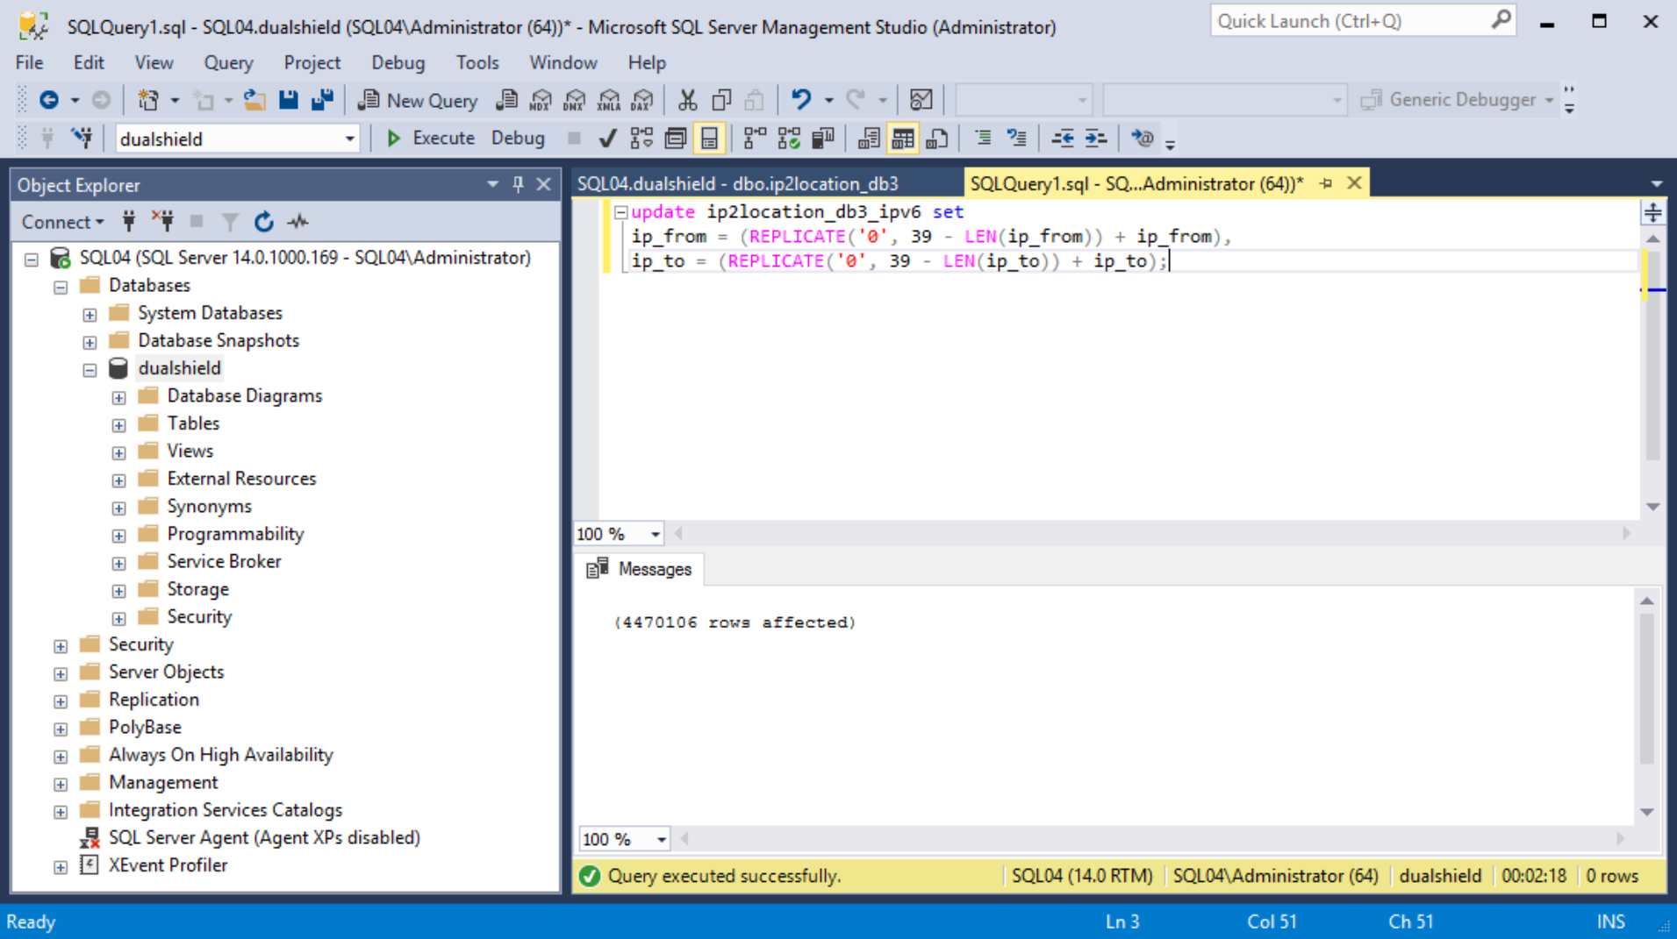Click the Cut scissors icon
The height and width of the screenshot is (939, 1677).
click(x=687, y=100)
